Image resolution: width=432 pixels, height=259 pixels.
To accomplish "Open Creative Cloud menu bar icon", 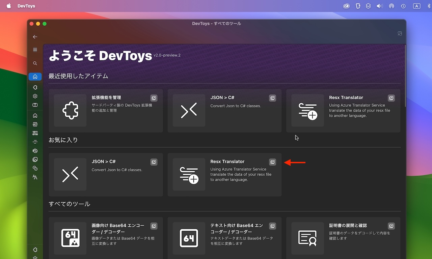I will point(346,6).
